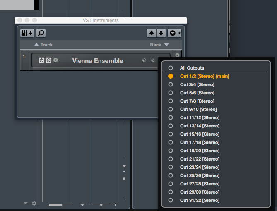
Task: Click the horizontal zoom slider handle
Action: 101,205
